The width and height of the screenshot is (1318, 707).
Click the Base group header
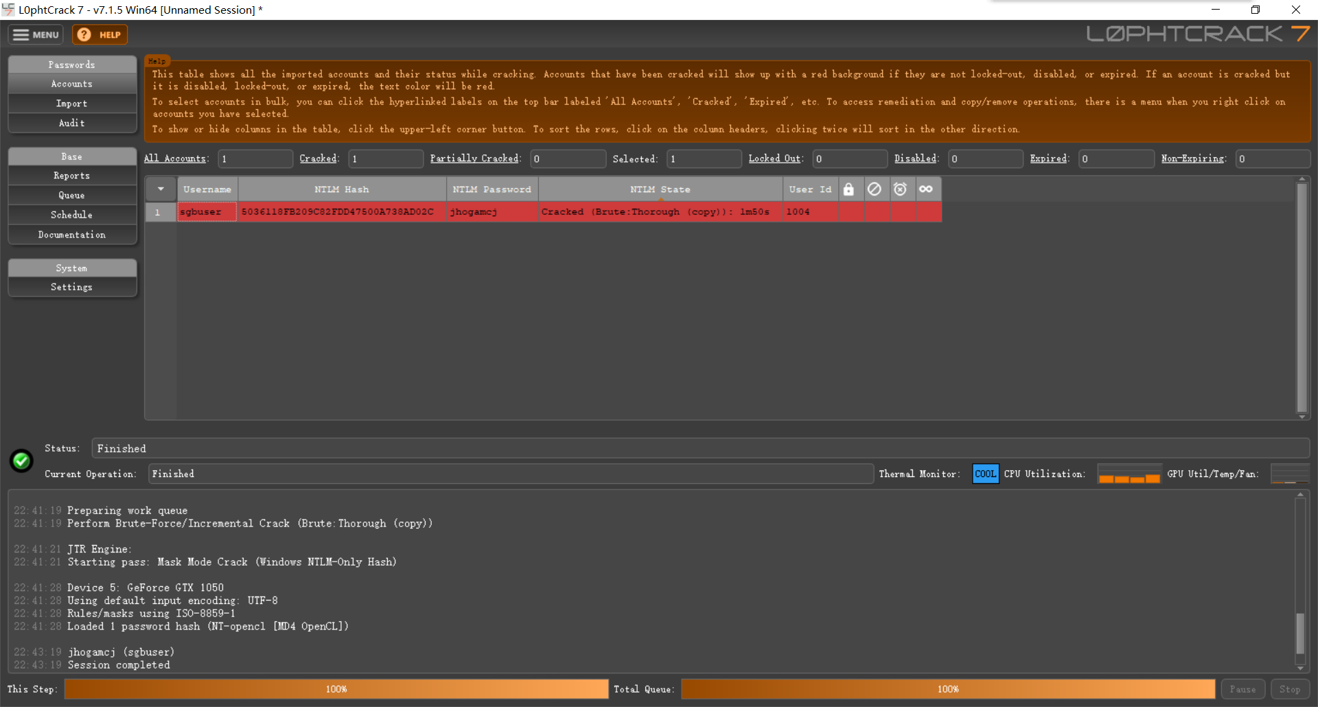click(x=72, y=157)
